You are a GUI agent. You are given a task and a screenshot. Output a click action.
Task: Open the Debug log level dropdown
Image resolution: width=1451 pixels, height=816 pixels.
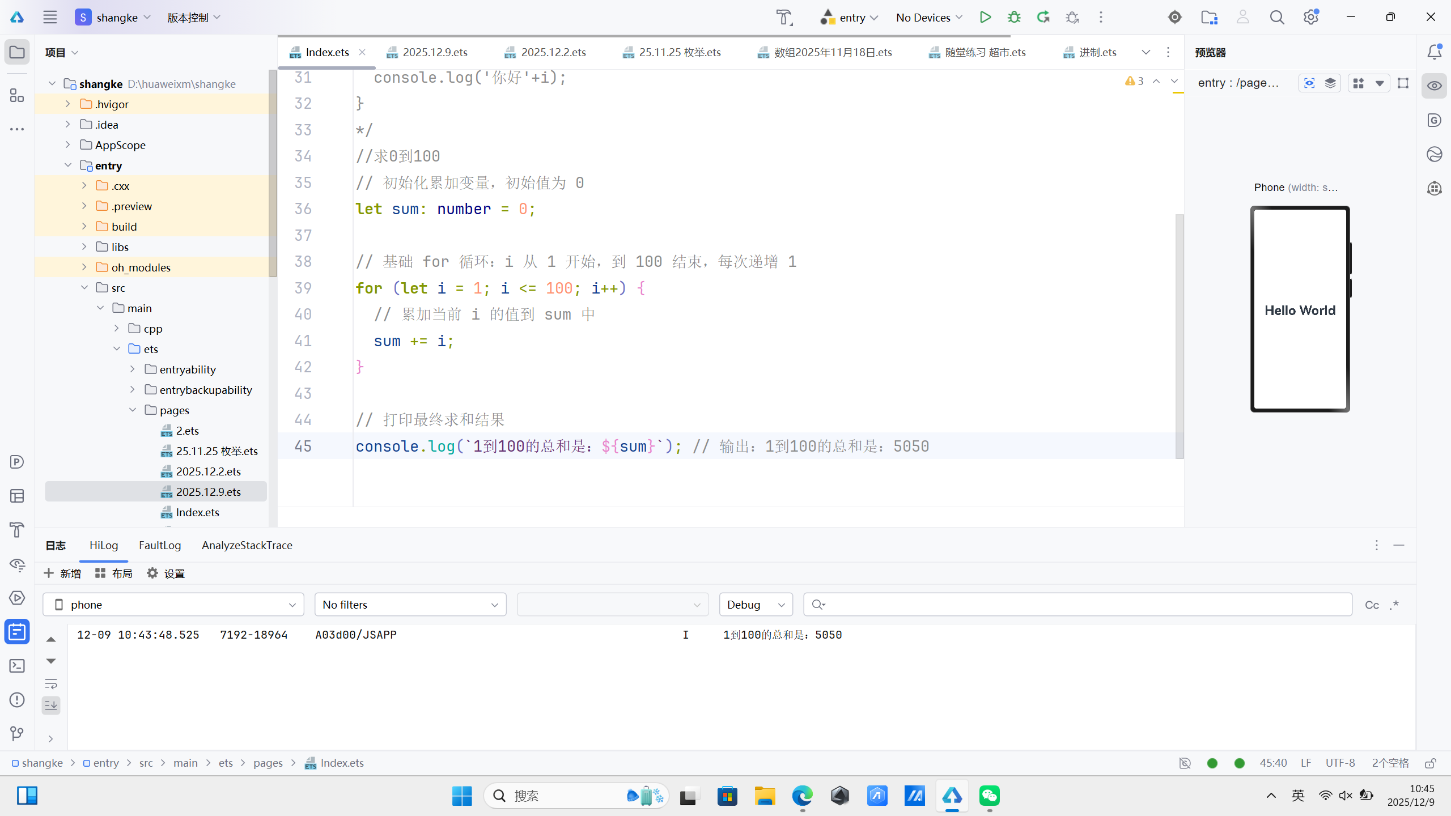point(756,605)
